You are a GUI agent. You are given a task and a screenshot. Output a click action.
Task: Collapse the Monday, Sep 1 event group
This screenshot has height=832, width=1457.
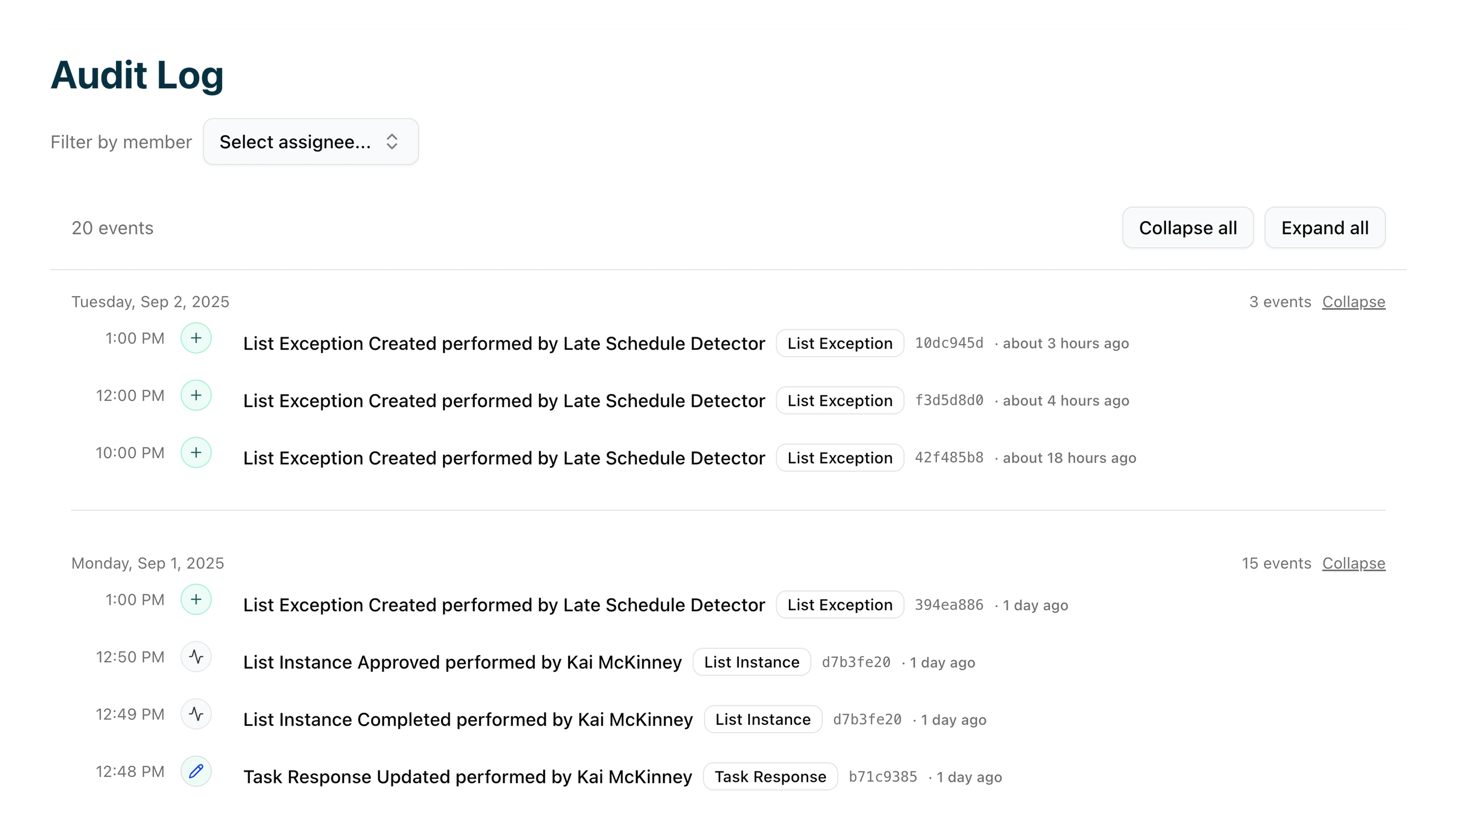pyautogui.click(x=1353, y=563)
